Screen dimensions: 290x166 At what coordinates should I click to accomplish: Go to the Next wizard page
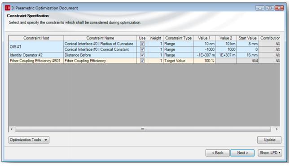(242, 153)
